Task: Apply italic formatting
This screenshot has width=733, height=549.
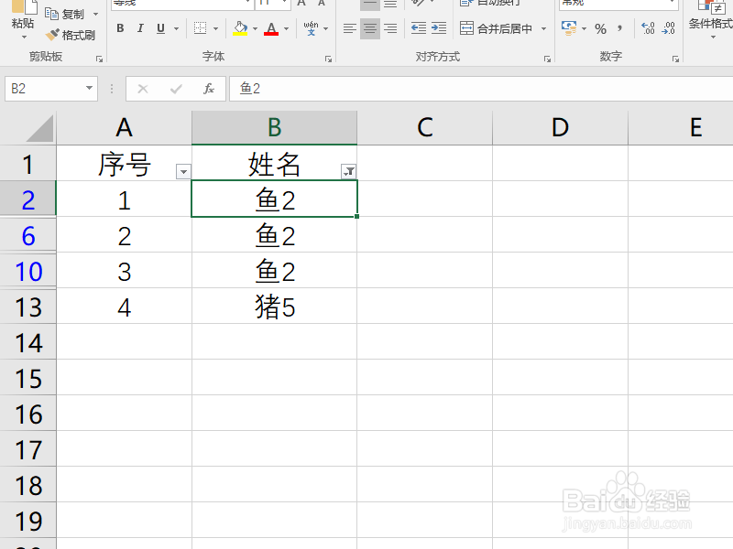Action: [139, 28]
